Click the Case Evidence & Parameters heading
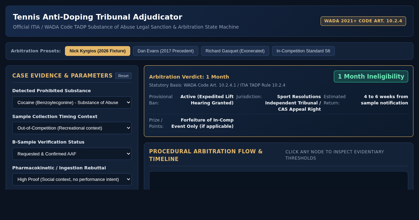This screenshot has height=220, width=419. click(x=62, y=76)
